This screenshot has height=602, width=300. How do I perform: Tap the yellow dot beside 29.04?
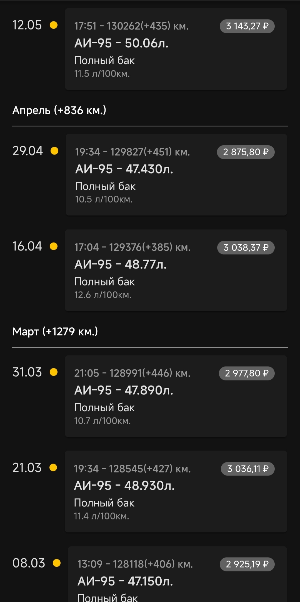point(54,151)
